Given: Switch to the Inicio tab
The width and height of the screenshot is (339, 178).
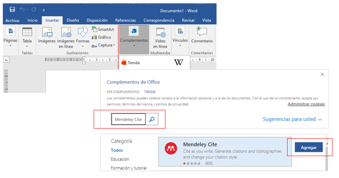Looking at the screenshot, I should (x=32, y=20).
